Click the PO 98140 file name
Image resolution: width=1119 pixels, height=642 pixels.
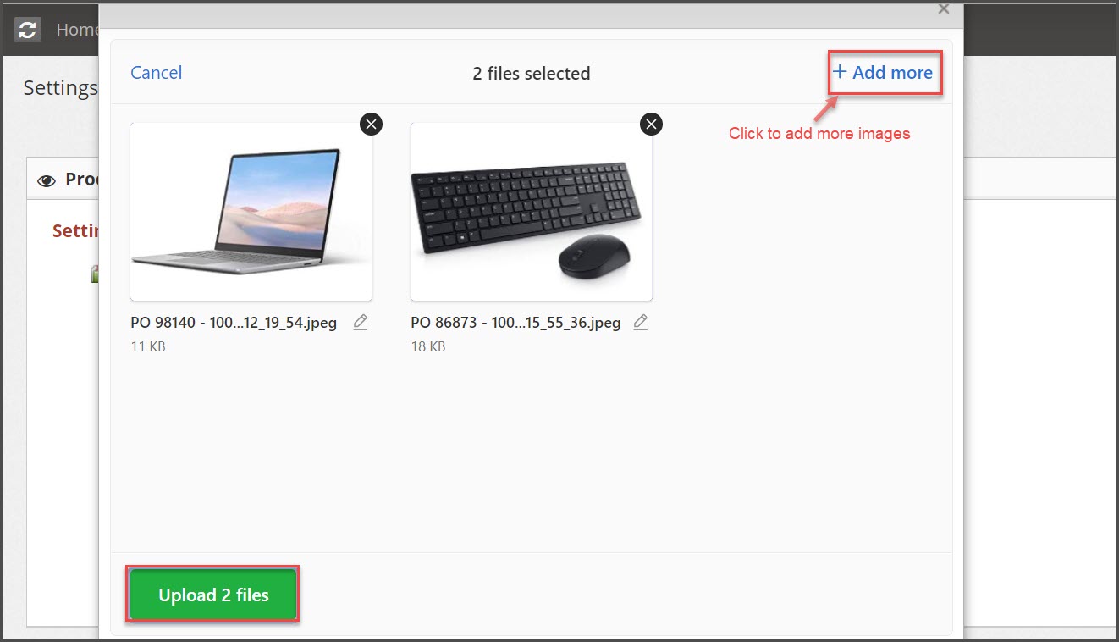coord(234,323)
